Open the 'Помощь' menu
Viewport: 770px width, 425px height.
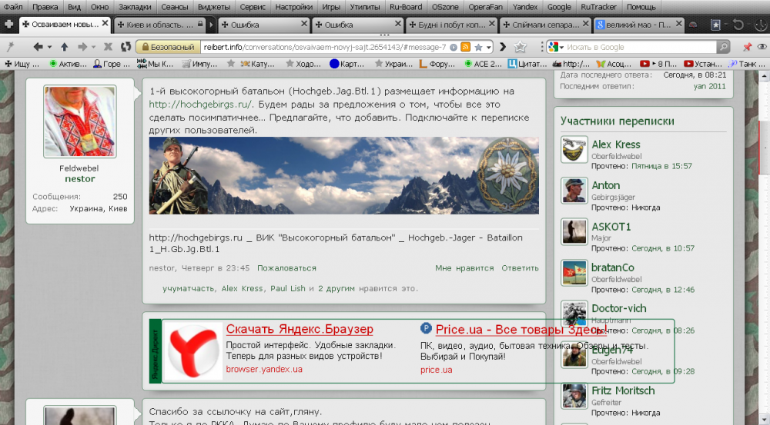point(641,7)
